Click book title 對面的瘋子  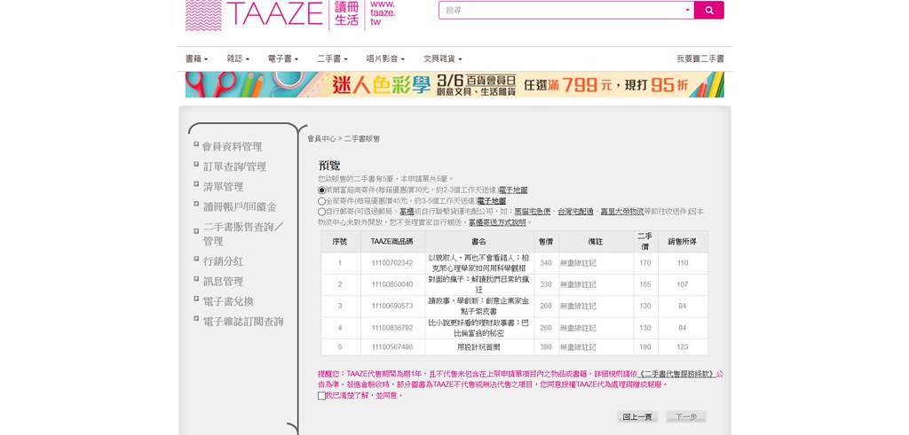(478, 284)
